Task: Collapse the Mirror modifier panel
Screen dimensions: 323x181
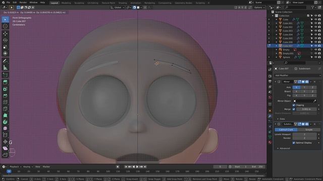Action: pos(276,81)
